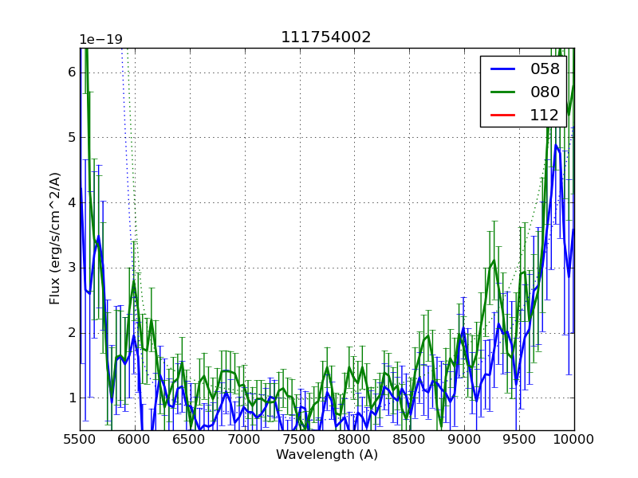Click the plot title 111754002
The image size is (638, 478).
[x=325, y=37]
